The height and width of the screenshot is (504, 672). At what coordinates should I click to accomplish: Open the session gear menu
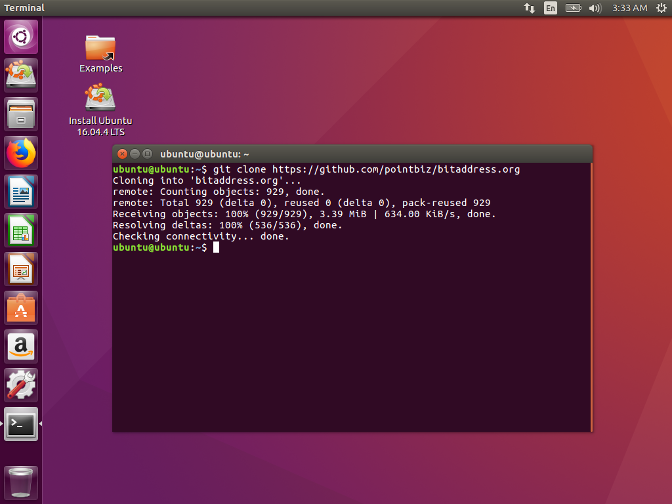[661, 8]
